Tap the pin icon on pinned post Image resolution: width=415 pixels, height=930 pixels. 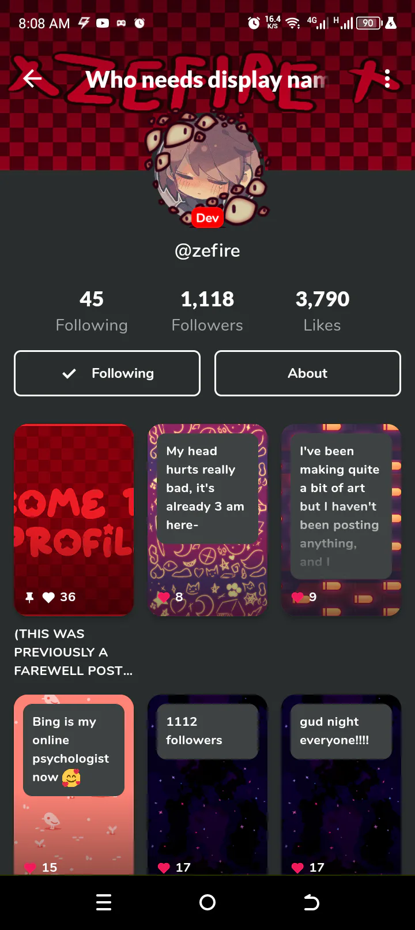pyautogui.click(x=29, y=597)
